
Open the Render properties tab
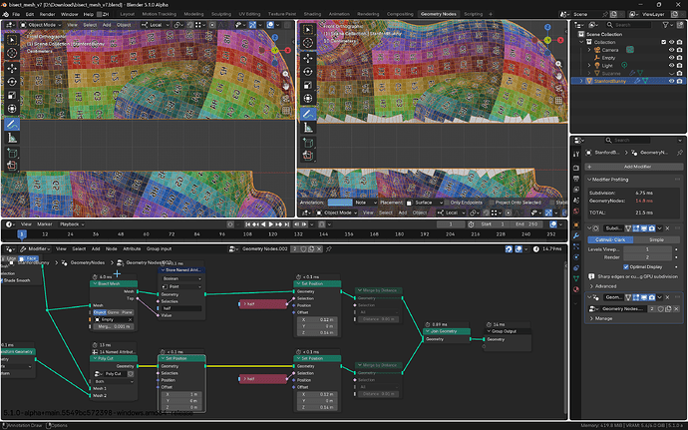[x=576, y=168]
